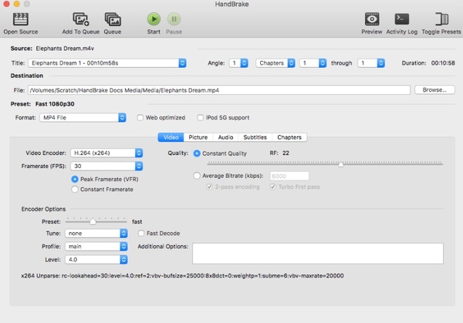
Task: Open the Preview eye icon
Action: [373, 19]
